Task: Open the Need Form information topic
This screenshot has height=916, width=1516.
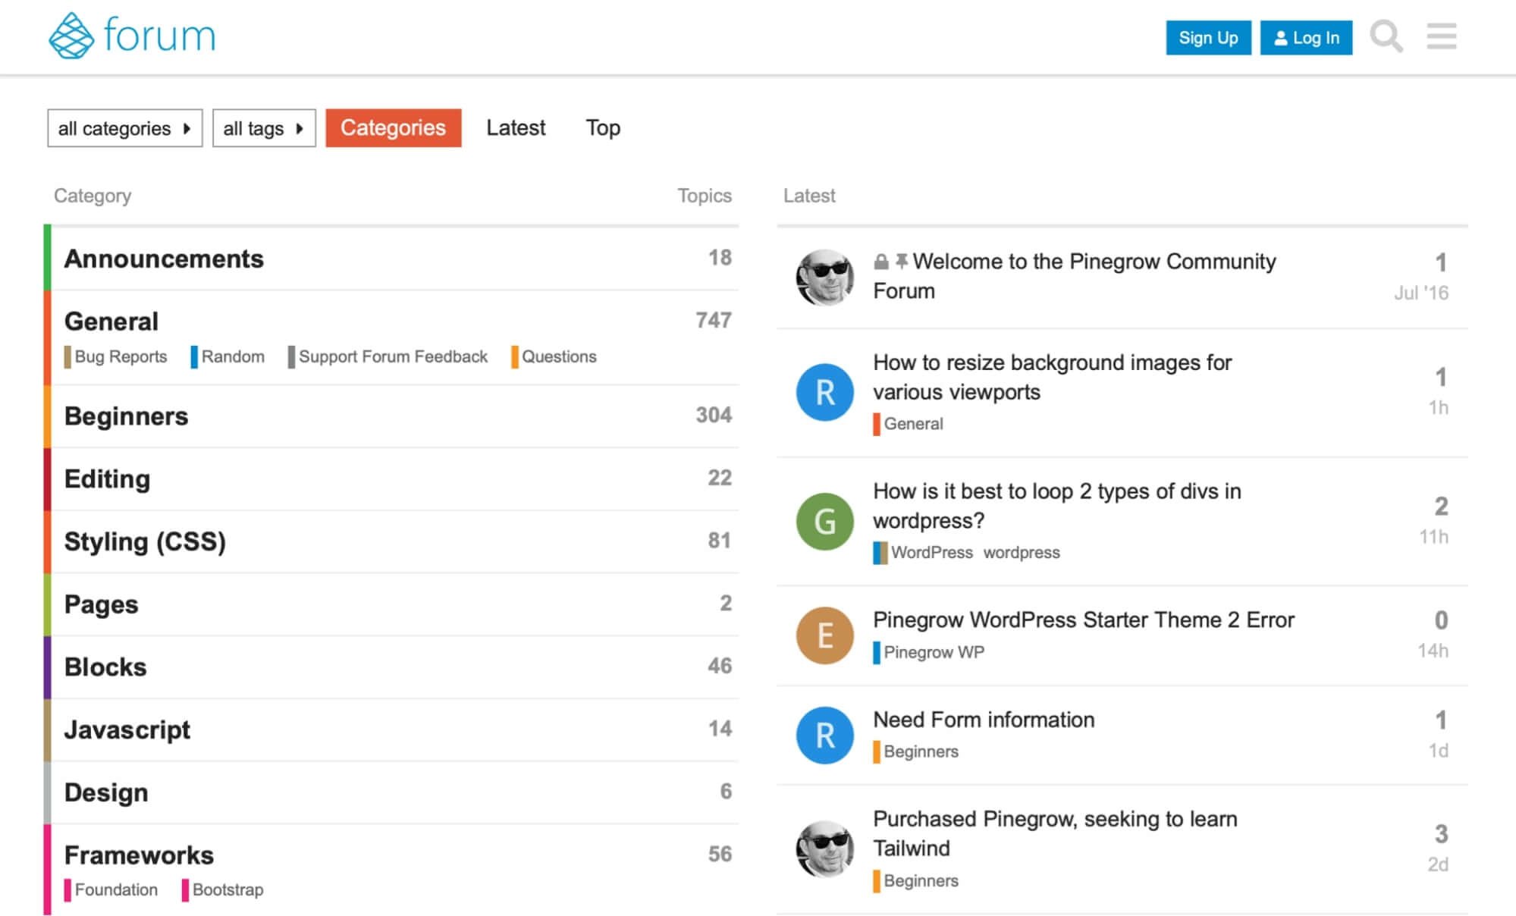Action: (984, 720)
